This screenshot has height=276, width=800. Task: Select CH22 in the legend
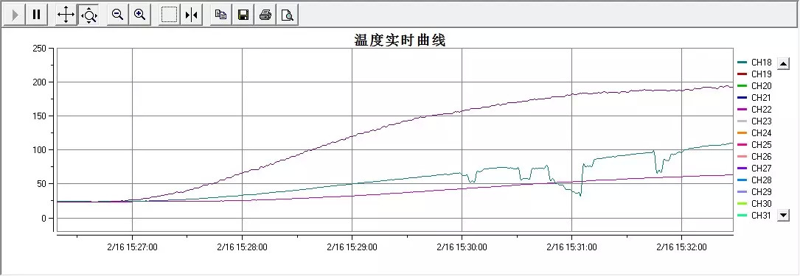pos(755,109)
